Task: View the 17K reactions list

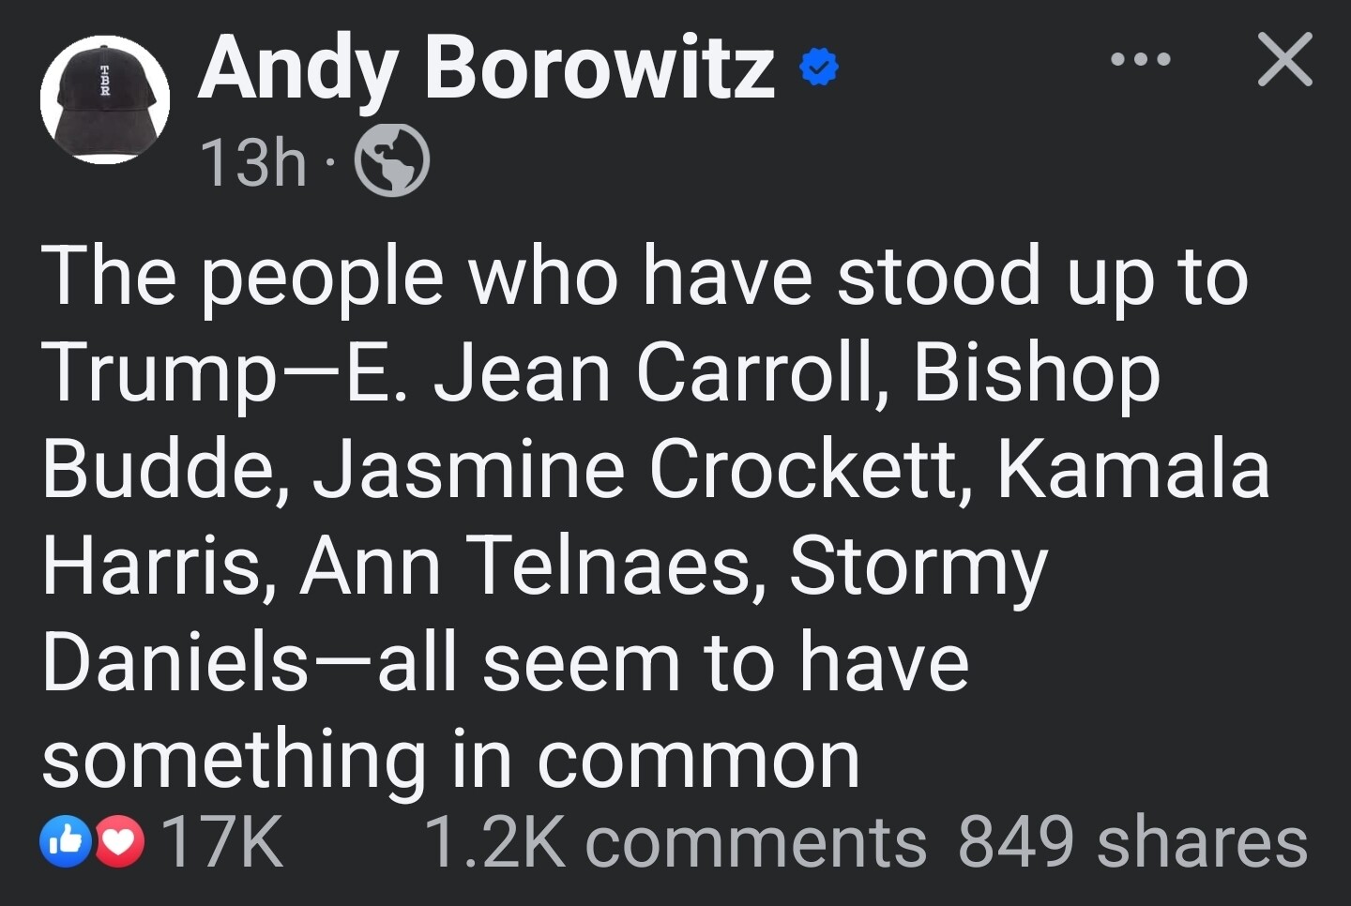Action: [x=222, y=842]
